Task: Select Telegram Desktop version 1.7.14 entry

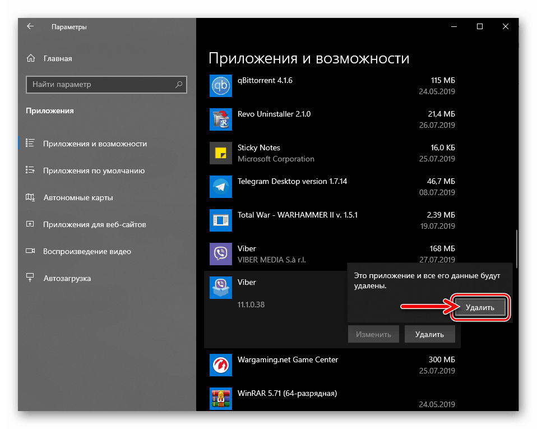Action: (332, 187)
